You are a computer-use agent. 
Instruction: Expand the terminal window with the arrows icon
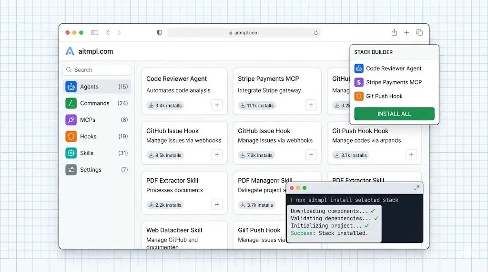point(417,188)
